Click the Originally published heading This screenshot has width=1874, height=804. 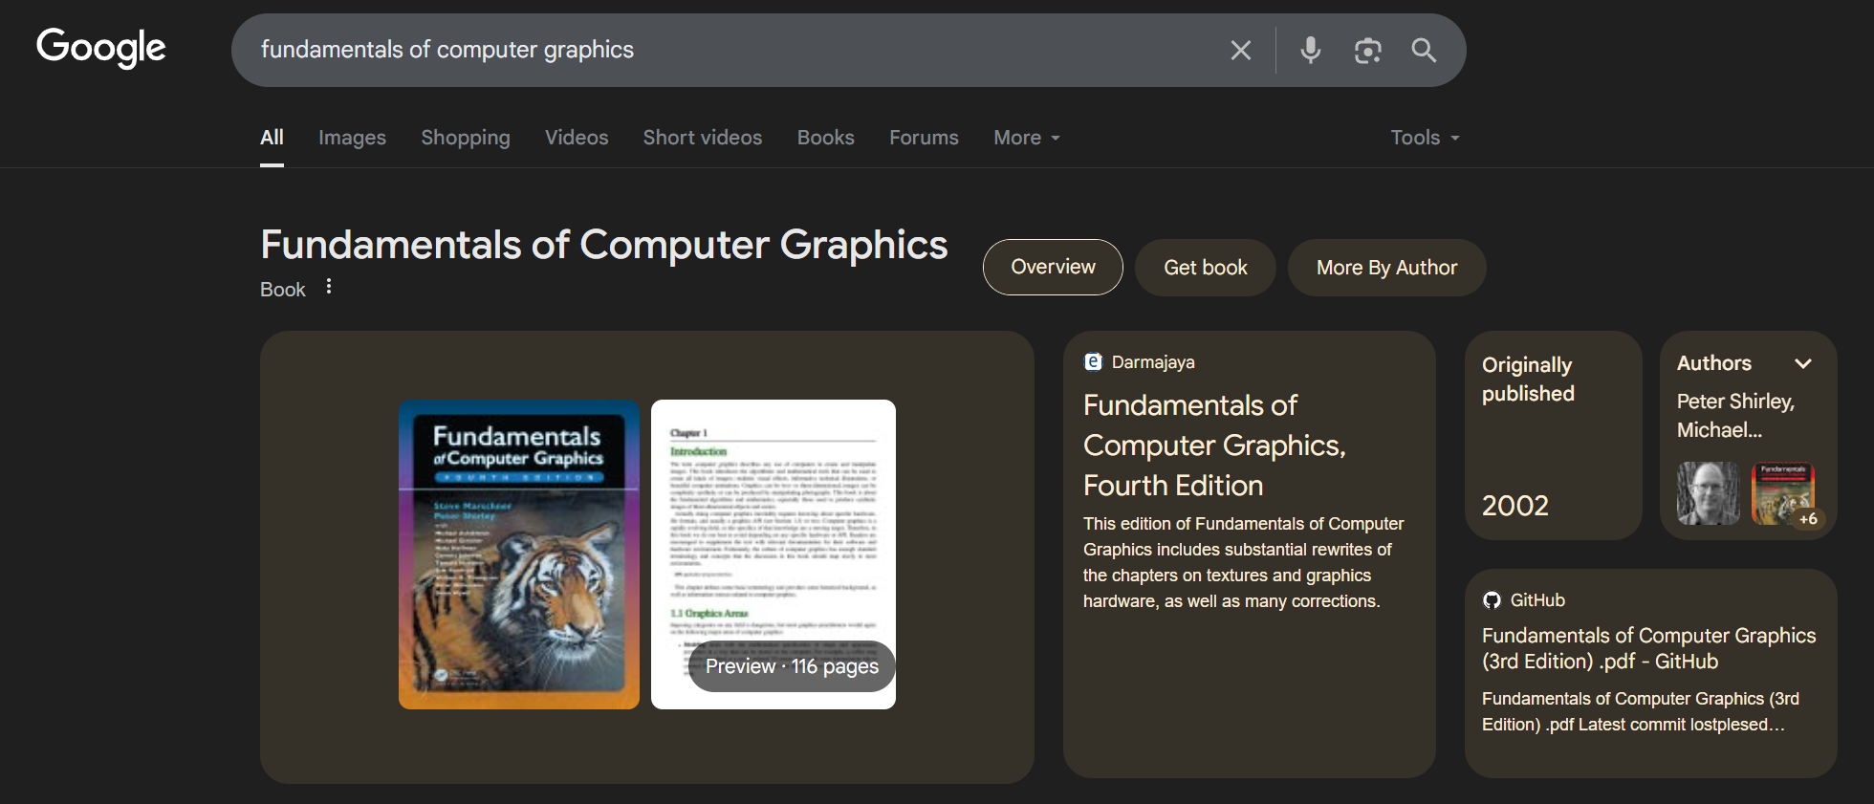pos(1528,380)
